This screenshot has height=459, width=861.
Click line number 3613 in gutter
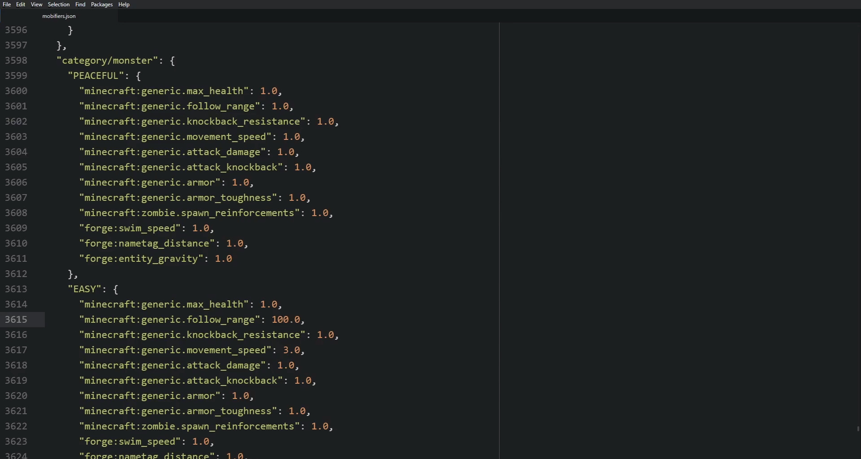[16, 289]
